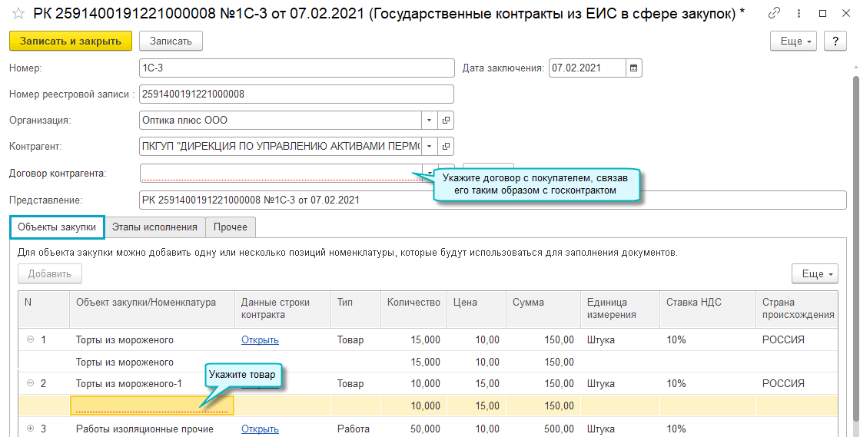Click the N column header
The height and width of the screenshot is (437, 860).
point(43,309)
